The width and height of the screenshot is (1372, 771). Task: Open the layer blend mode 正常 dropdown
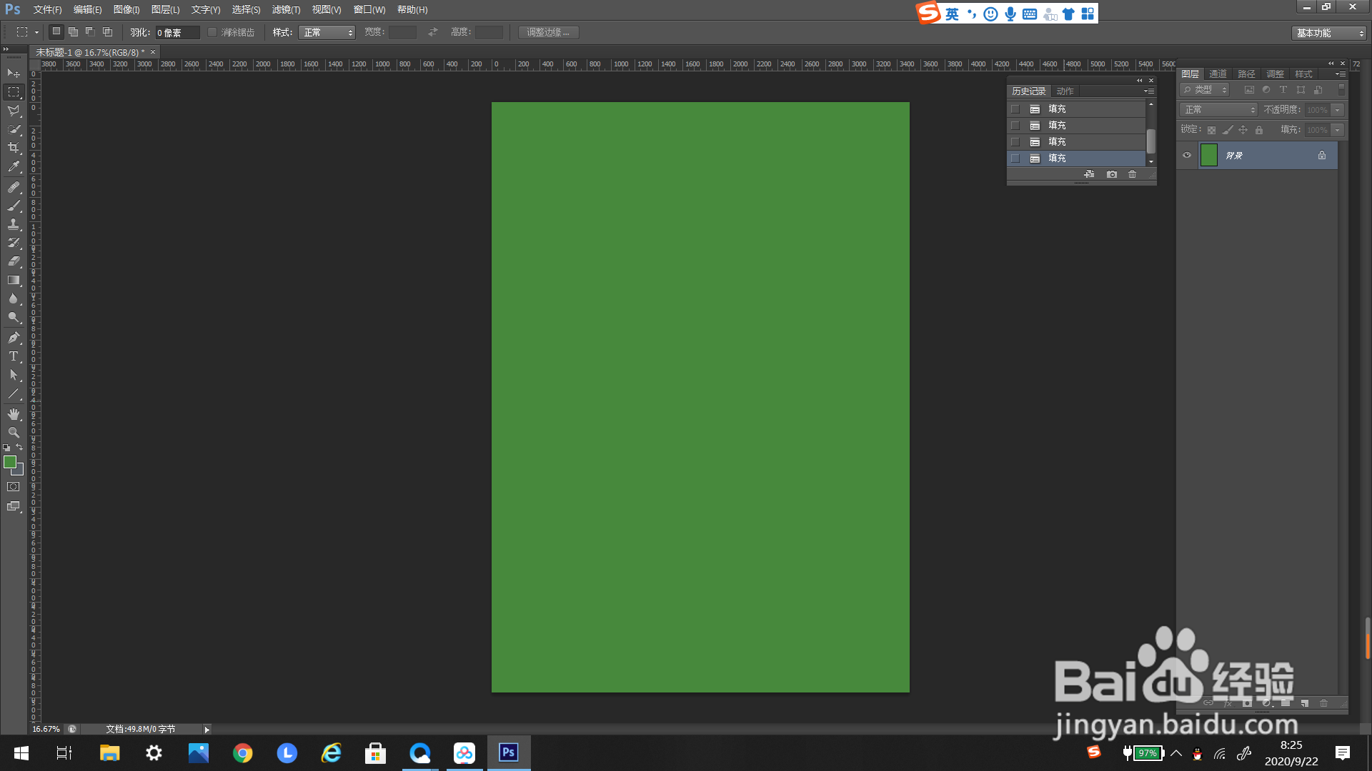1218,109
